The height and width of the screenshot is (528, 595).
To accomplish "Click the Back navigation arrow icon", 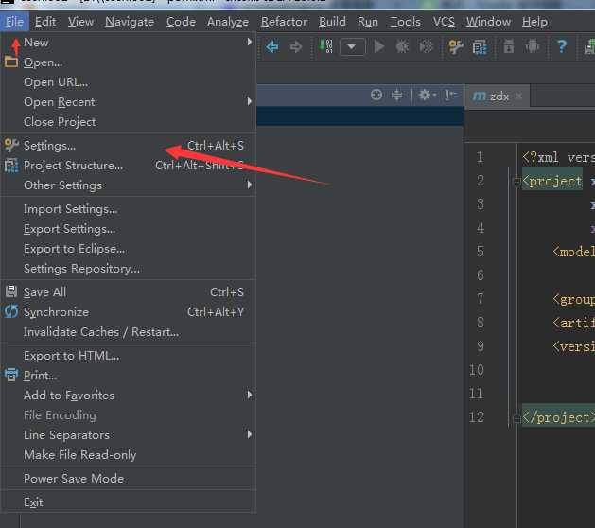I will [272, 47].
